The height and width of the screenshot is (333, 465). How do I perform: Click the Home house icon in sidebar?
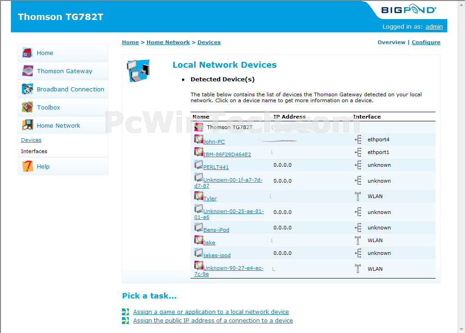27,53
